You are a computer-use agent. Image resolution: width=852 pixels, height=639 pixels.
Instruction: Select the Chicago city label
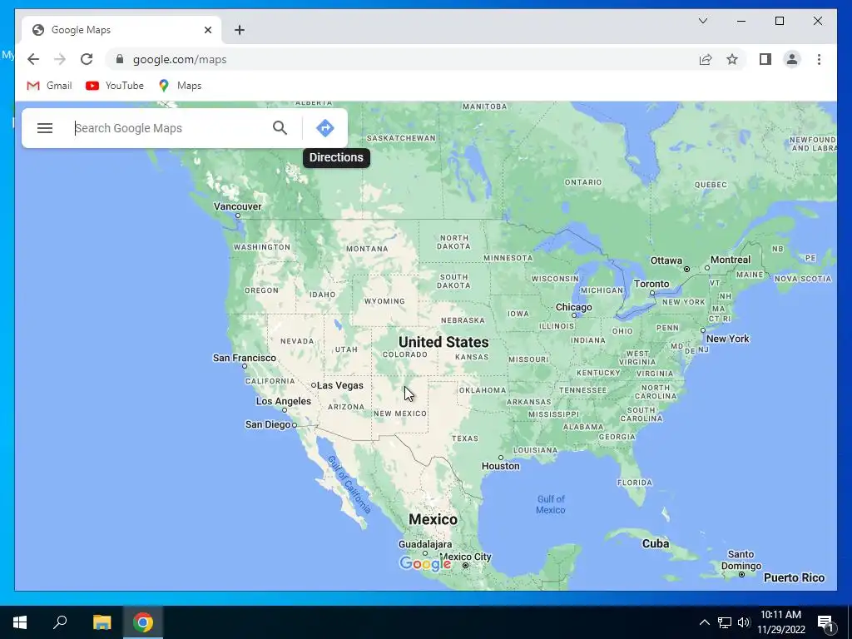click(x=574, y=307)
